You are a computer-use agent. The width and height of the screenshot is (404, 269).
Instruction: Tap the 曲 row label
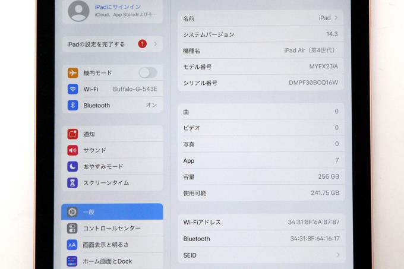click(186, 112)
